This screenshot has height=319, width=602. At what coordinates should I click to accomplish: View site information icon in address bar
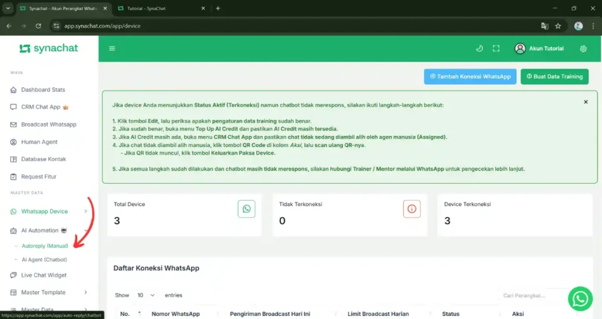pyautogui.click(x=56, y=26)
